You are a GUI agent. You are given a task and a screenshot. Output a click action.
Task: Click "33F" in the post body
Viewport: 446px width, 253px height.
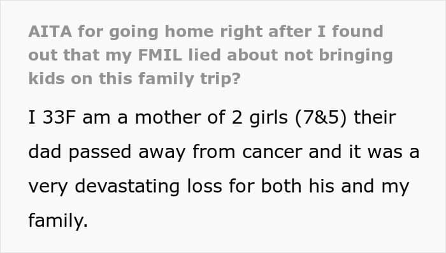pos(59,117)
